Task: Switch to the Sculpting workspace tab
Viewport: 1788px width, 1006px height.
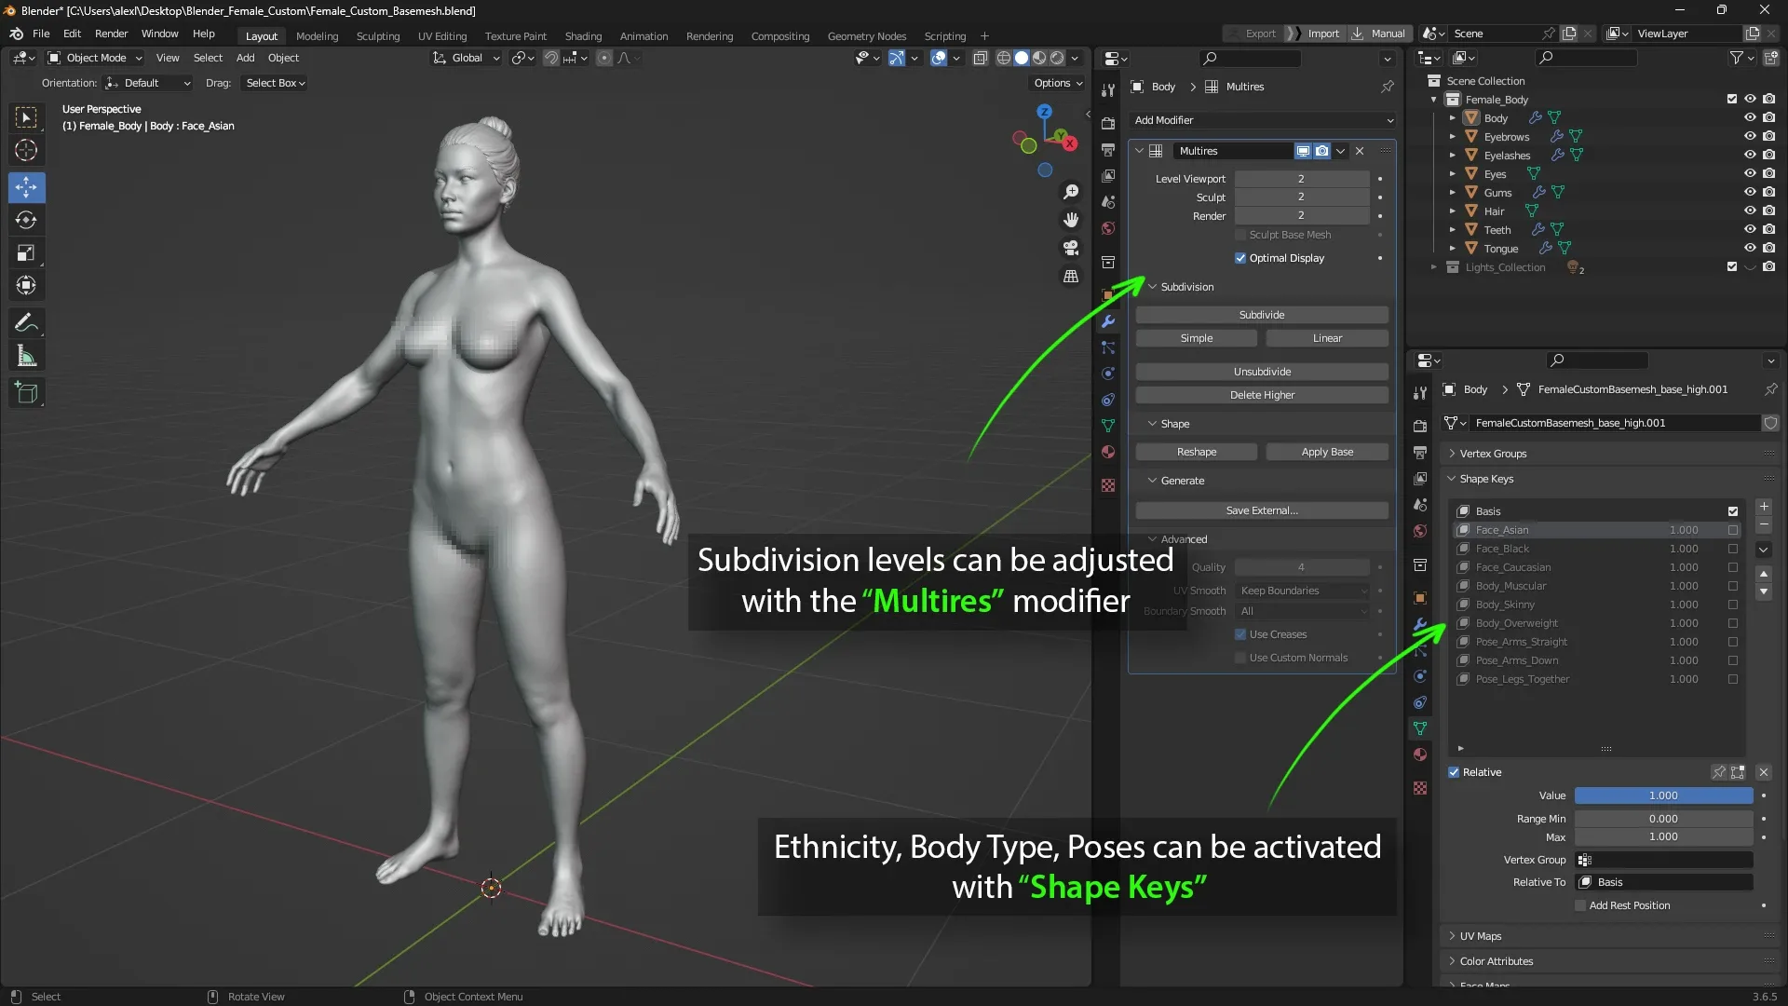Action: tap(377, 36)
